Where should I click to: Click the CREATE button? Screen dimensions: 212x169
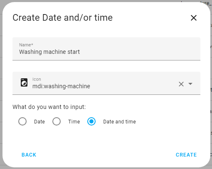coord(186,155)
